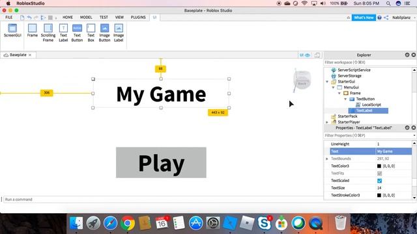Click the viewport layout icon beside UI toggle

[x=317, y=55]
